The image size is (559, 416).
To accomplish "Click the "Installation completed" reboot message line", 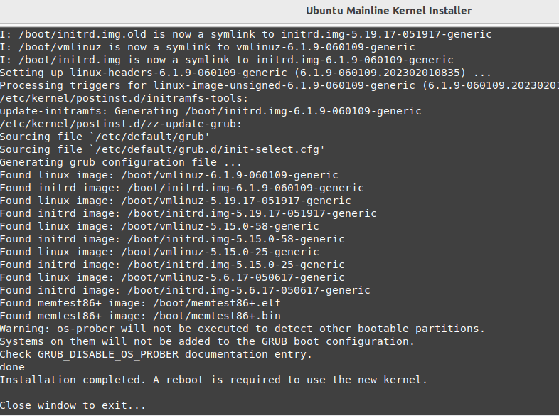I will coord(213,380).
